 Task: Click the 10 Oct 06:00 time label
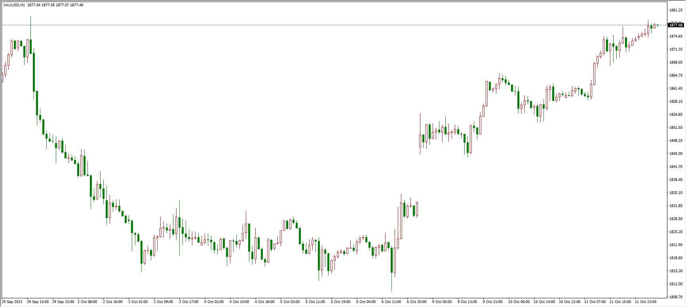(519, 302)
